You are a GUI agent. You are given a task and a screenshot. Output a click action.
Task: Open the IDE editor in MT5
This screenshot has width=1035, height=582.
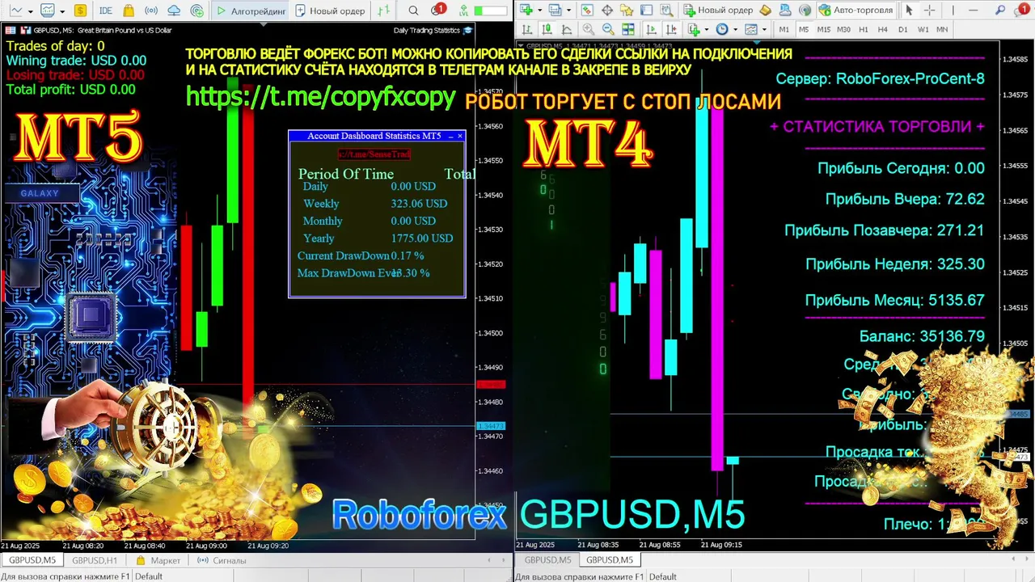106,11
